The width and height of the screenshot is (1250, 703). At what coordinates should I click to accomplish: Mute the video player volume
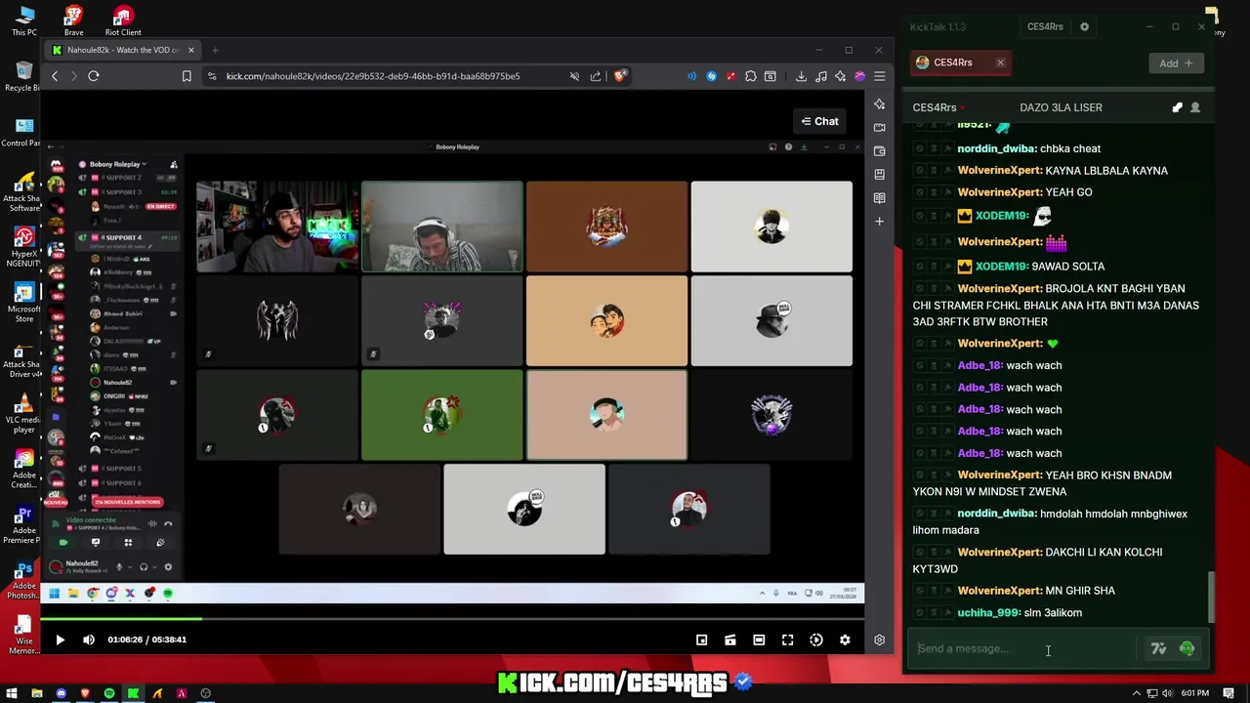(89, 640)
